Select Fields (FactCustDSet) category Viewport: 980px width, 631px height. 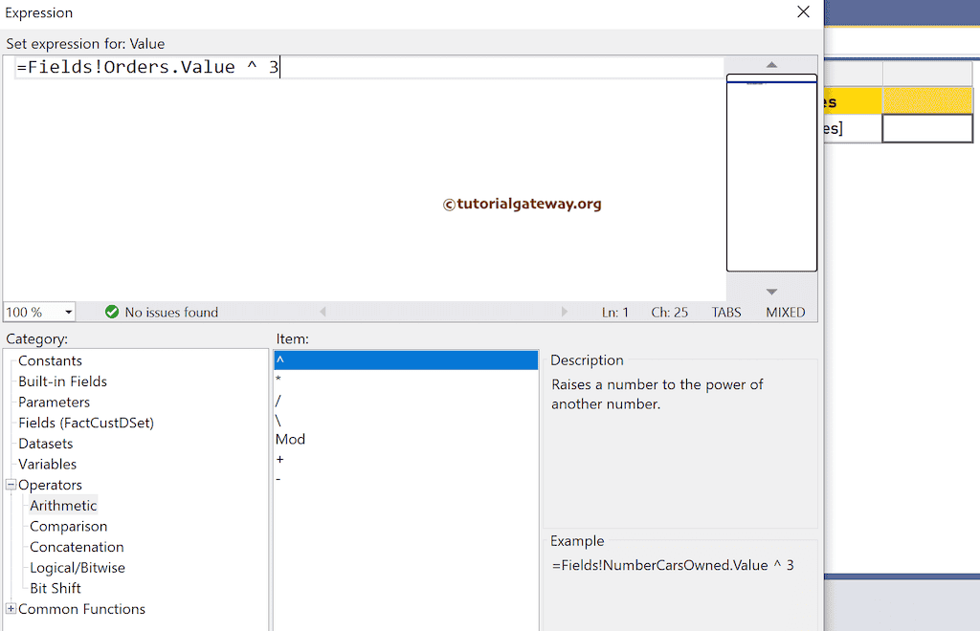86,423
